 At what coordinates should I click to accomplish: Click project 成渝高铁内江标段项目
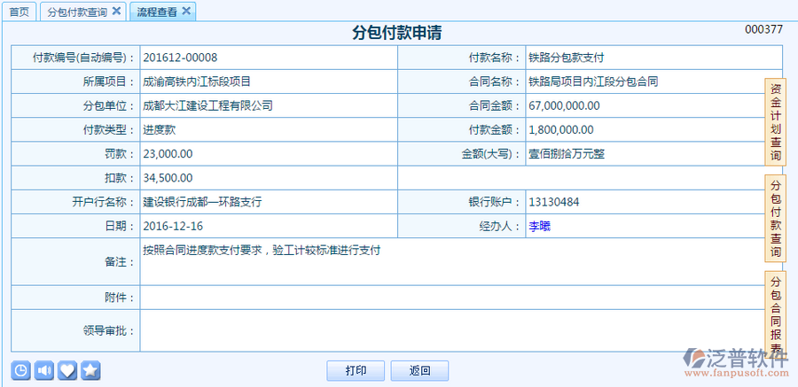tap(197, 81)
